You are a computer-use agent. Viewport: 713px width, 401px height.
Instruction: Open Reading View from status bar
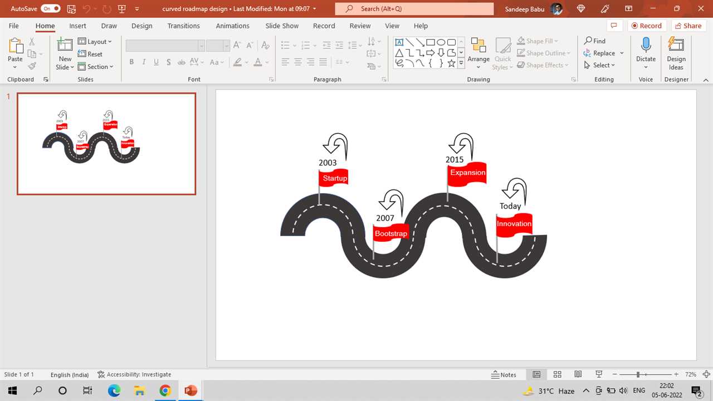click(x=578, y=375)
